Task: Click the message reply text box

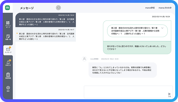Action: (x=128, y=92)
